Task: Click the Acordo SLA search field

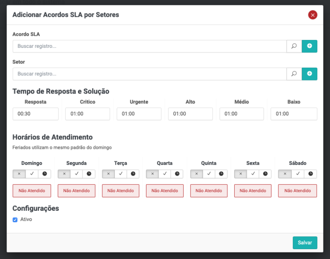Action: coord(149,46)
